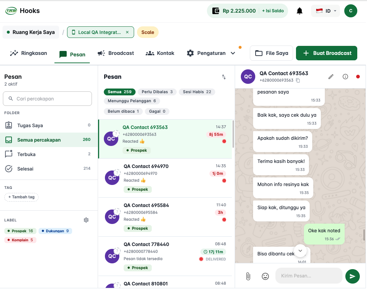Filter by Belum dibaca chip

coord(123,111)
